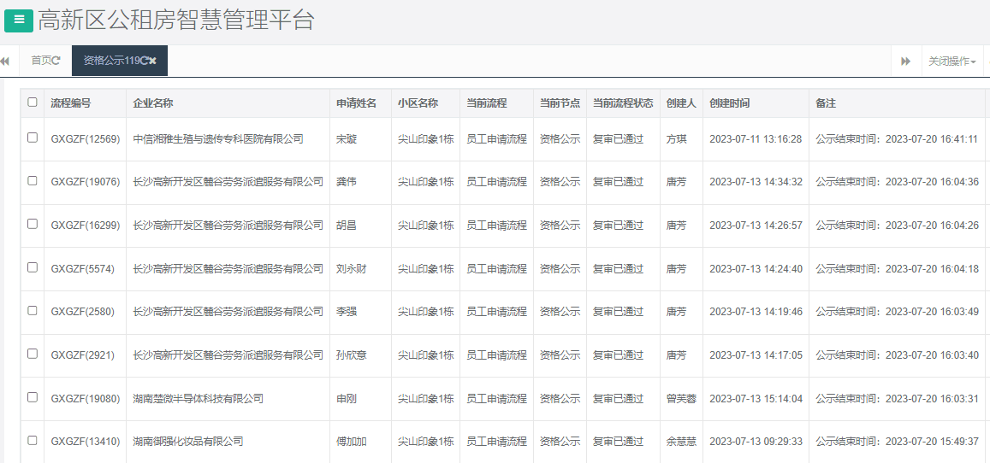The image size is (990, 463).
Task: Select process number GXGZF(5574)
Action: 83,269
